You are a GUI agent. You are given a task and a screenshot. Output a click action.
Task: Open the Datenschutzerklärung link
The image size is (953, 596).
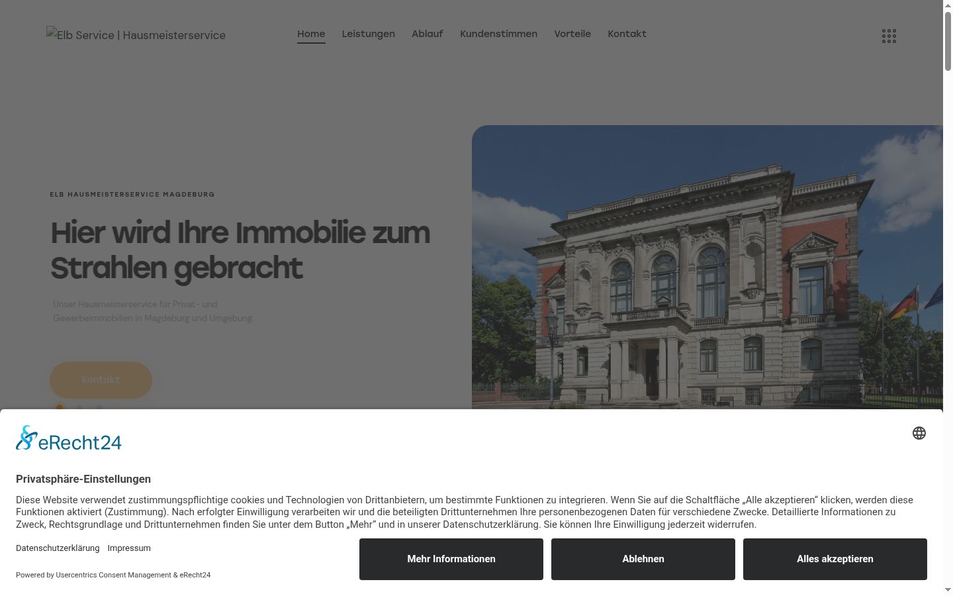(58, 548)
